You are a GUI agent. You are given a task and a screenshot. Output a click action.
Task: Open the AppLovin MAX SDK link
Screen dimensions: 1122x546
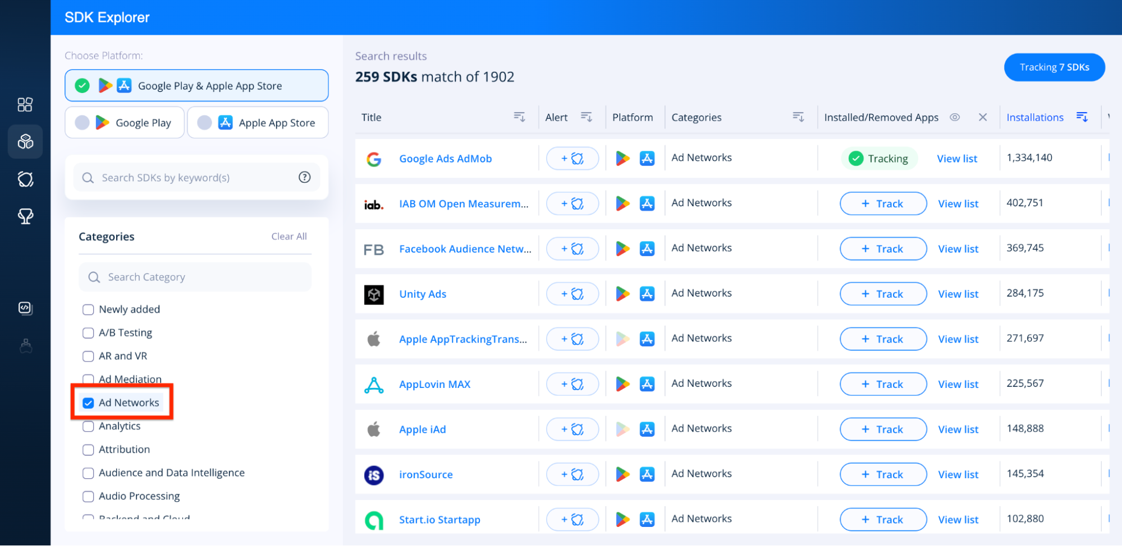(435, 384)
